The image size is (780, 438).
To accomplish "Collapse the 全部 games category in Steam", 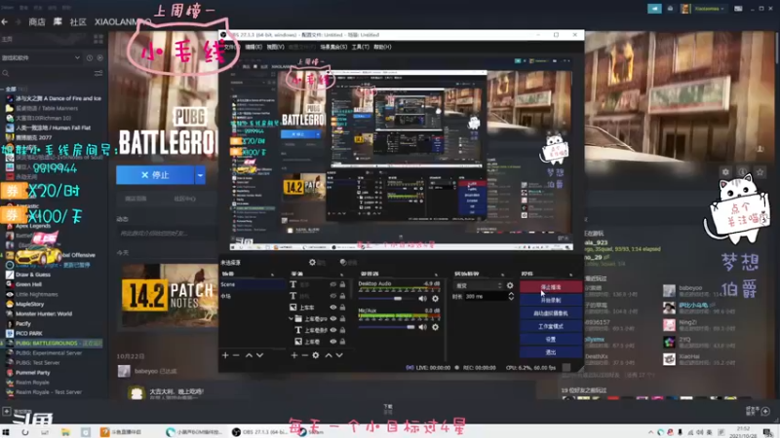I will point(3,89).
